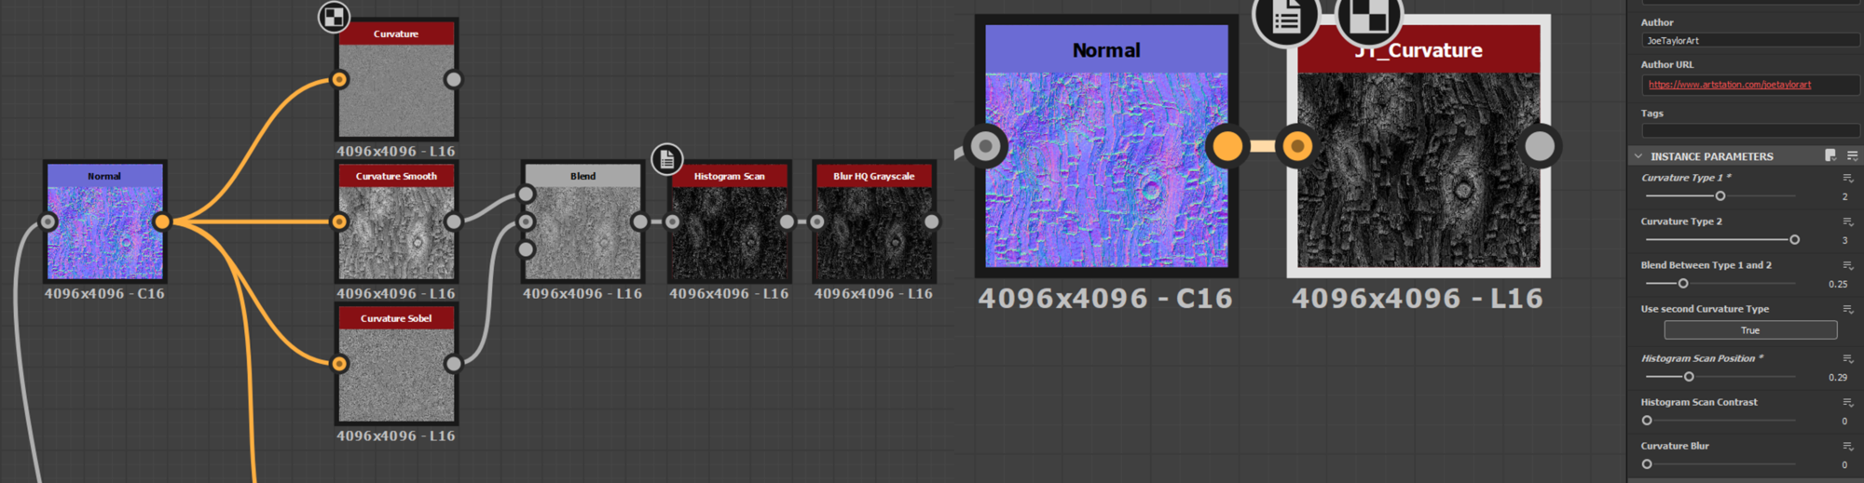Click the Curvature Type 1 slider handle
This screenshot has height=483, width=1864.
[x=1720, y=196]
